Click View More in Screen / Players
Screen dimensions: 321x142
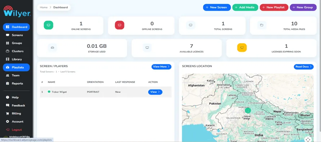click(x=161, y=67)
